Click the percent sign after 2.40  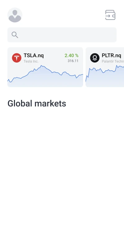click(x=77, y=55)
